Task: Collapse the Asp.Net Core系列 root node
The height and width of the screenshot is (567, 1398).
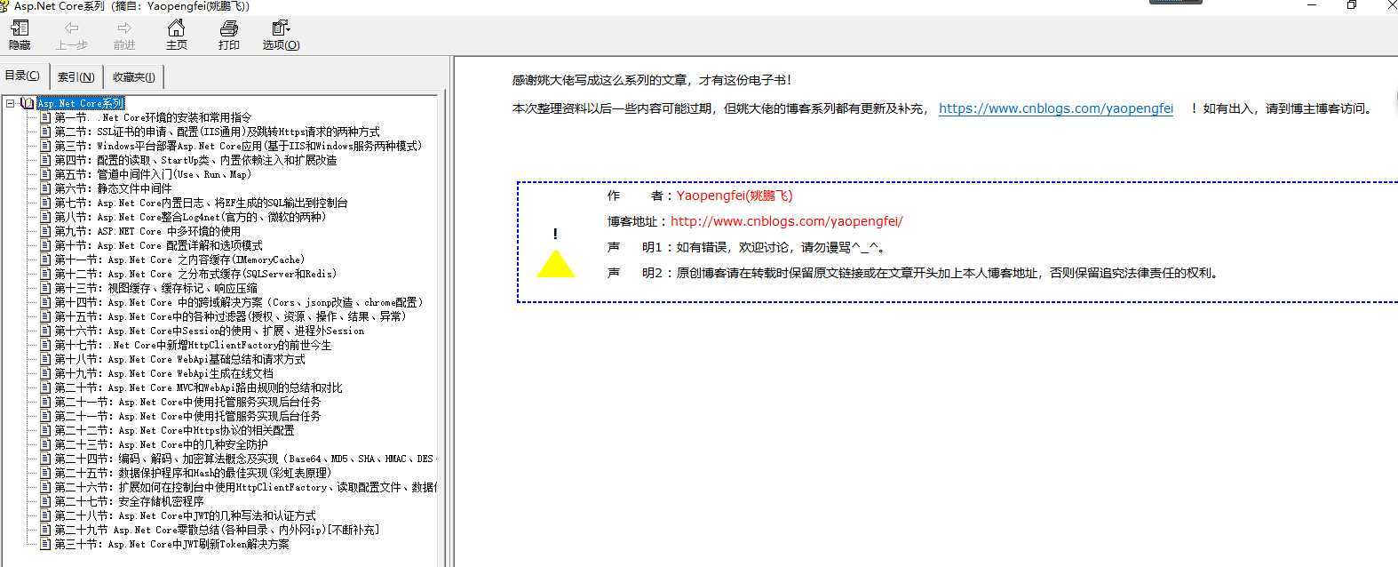Action: 11,103
